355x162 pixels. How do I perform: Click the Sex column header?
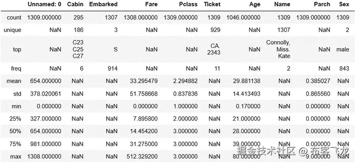click(344, 4)
